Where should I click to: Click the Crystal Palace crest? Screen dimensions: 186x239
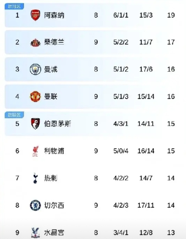tap(35, 232)
